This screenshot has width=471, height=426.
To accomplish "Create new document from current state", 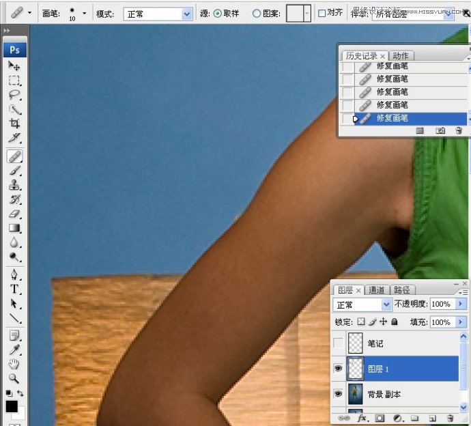I will pyautogui.click(x=420, y=130).
